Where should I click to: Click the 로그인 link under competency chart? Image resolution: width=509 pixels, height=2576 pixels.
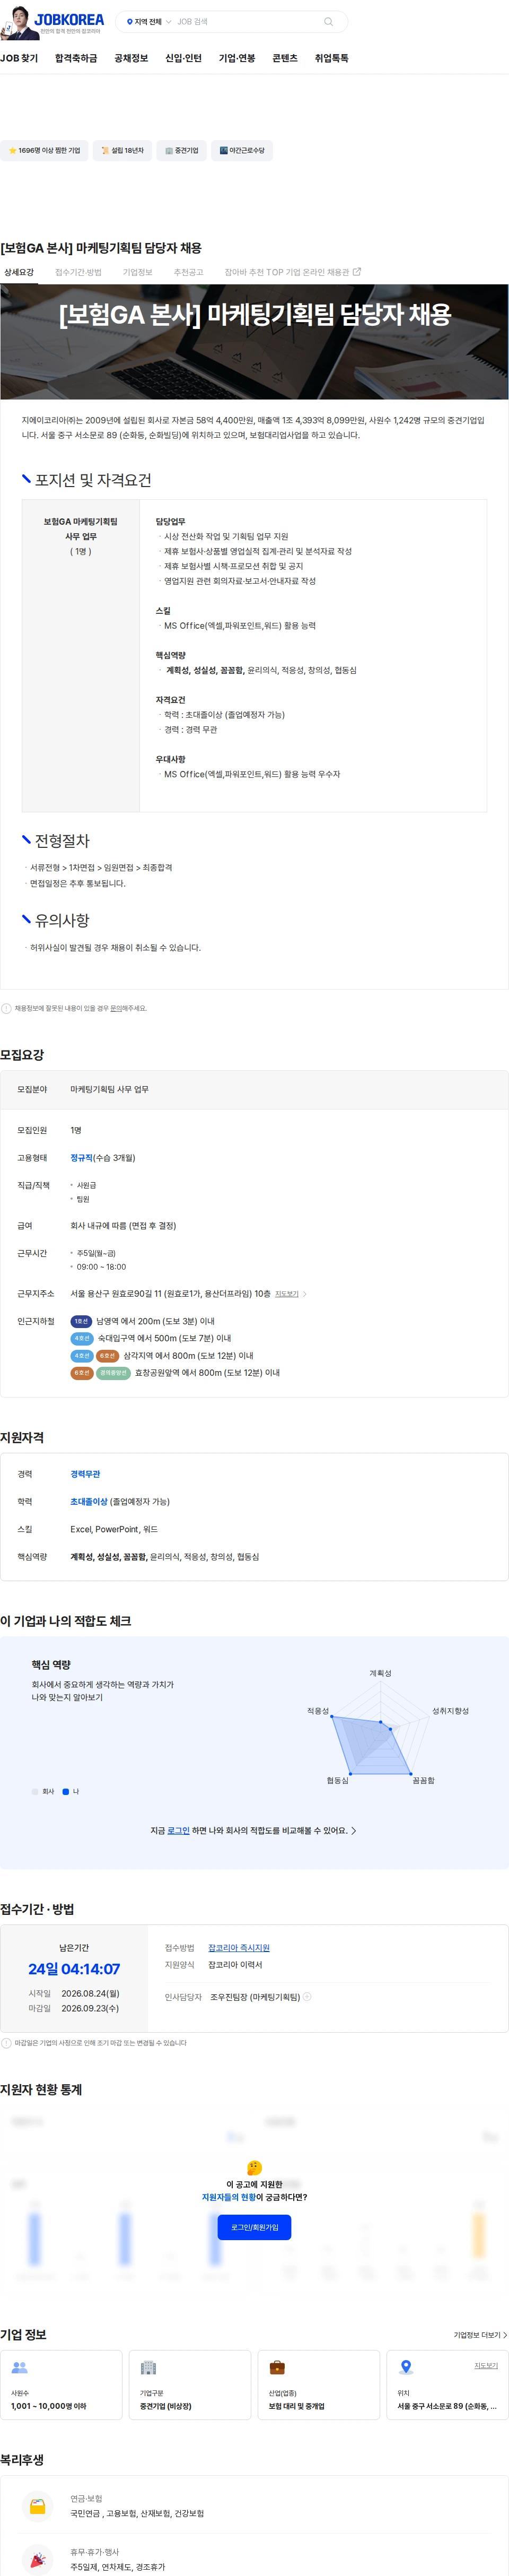tap(178, 1831)
